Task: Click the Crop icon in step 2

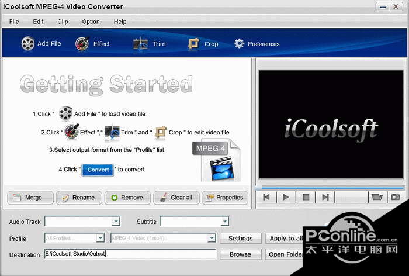Action: (161, 132)
